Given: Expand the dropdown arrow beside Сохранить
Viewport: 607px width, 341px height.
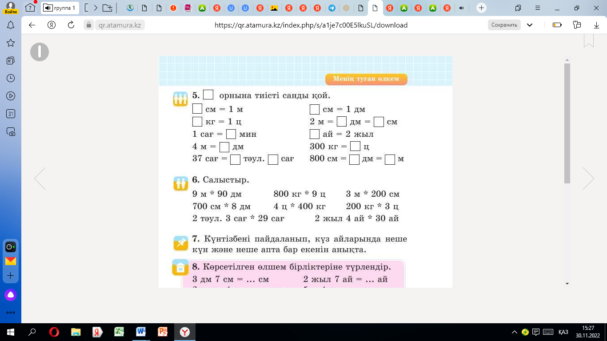Looking at the screenshot, I should (x=530, y=25).
